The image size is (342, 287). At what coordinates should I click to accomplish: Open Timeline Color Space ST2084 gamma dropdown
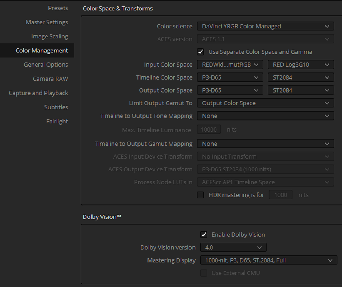point(301,77)
